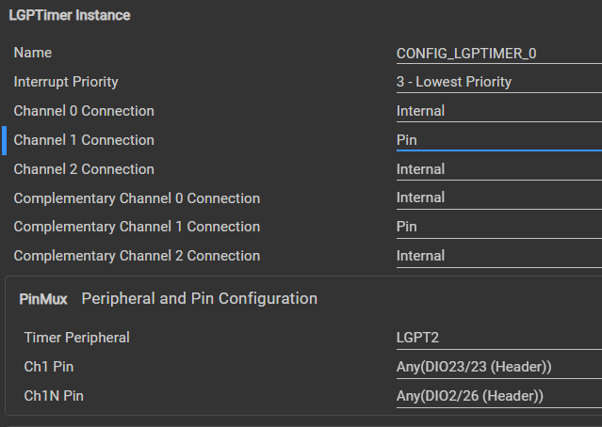The width and height of the screenshot is (602, 427).
Task: Click the Timer Peripheral label
Action: 77,338
